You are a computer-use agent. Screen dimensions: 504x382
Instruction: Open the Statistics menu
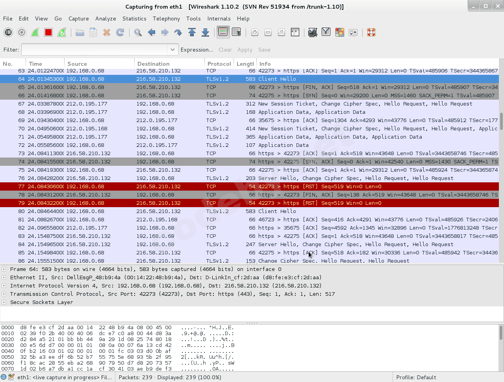coord(134,19)
